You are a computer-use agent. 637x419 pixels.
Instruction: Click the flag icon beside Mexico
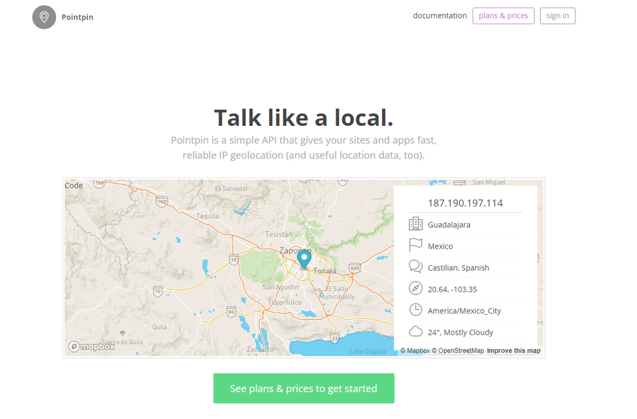(415, 245)
